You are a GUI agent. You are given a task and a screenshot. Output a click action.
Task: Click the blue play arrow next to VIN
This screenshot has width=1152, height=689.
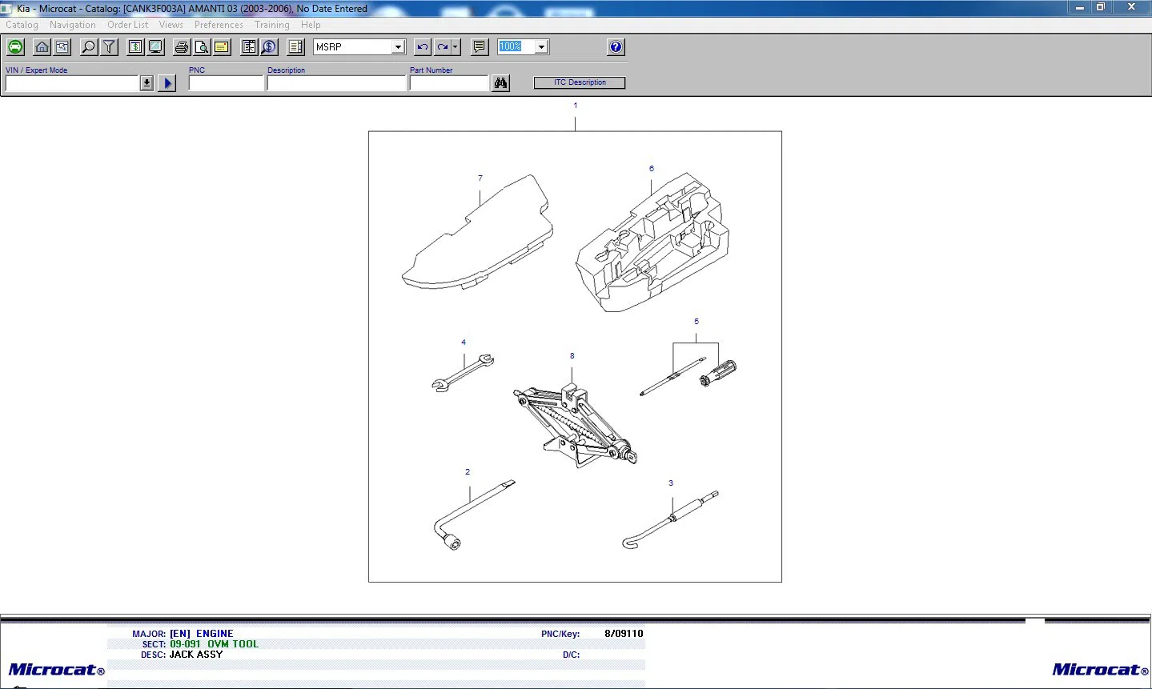(x=167, y=83)
